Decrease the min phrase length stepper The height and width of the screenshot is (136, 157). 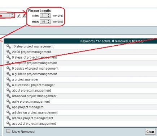48,17
